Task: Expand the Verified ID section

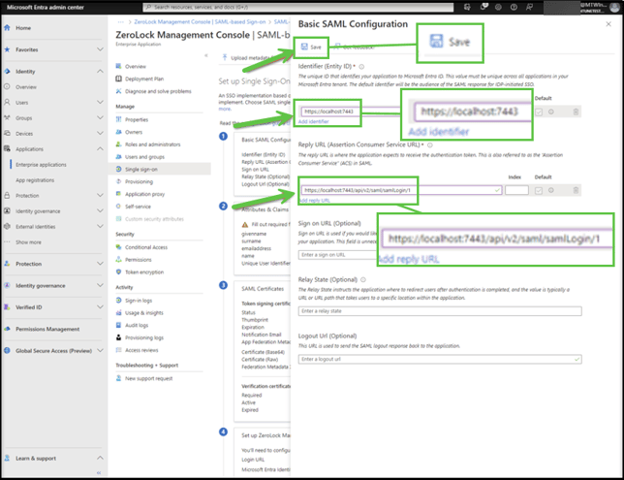Action: (100, 307)
